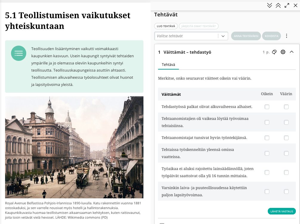Click the green summary list icon

coord(19,53)
